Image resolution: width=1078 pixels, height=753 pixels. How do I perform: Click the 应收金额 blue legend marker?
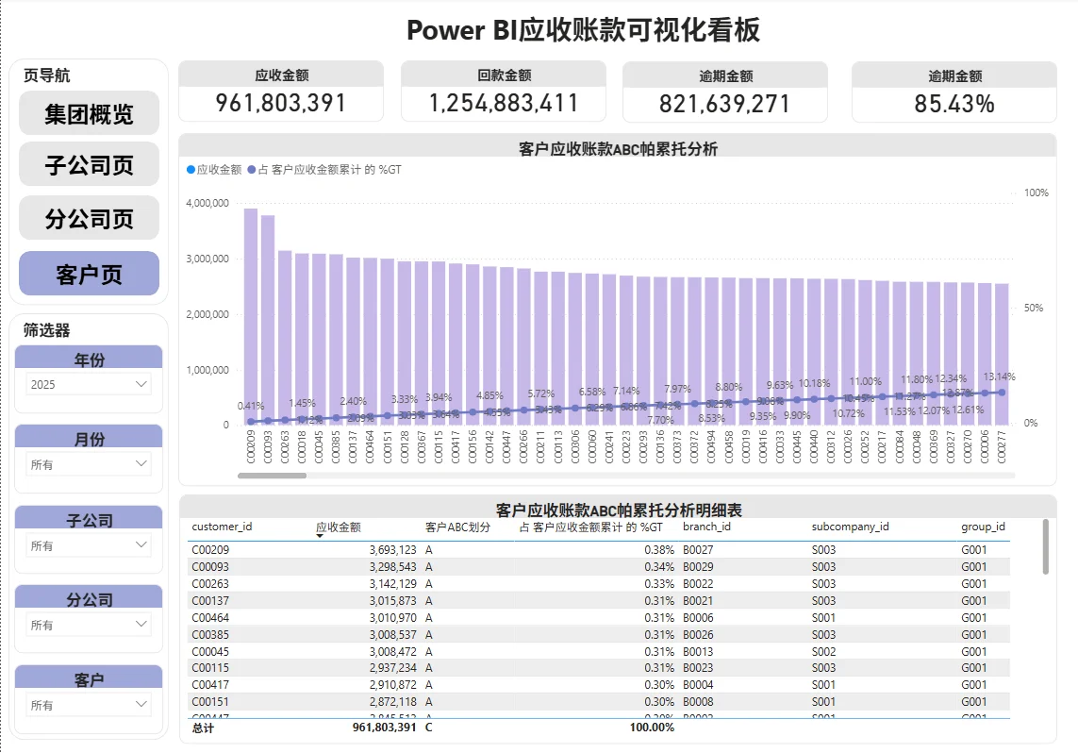[191, 169]
